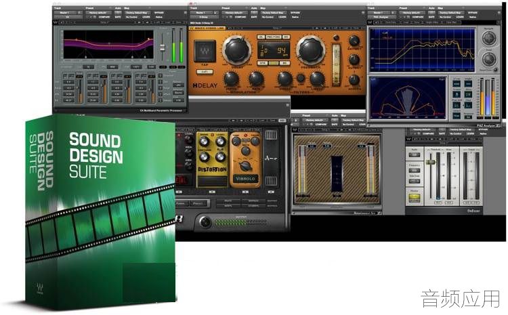Click the large FEEDBACK knob in H-Delay
Viewport: 508px width, 315px height.
pos(310,50)
